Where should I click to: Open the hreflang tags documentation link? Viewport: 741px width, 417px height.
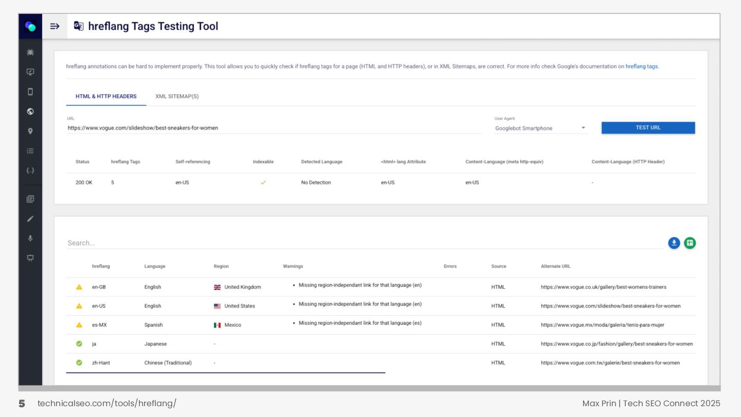(x=642, y=66)
